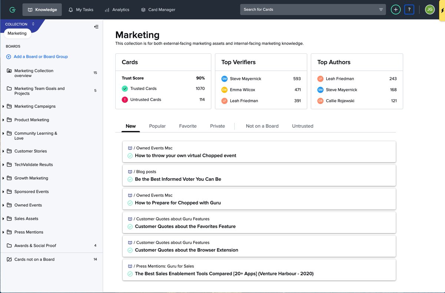Create a new card with plus icon
Viewport: 445px width, 293px height.
tap(396, 10)
